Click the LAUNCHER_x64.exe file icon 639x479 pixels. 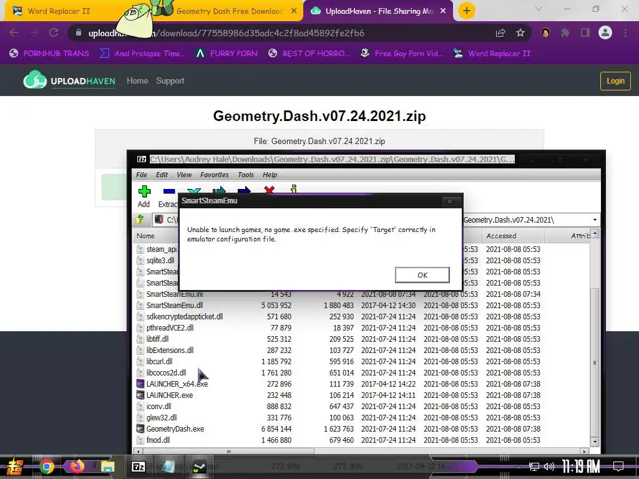[x=140, y=384]
